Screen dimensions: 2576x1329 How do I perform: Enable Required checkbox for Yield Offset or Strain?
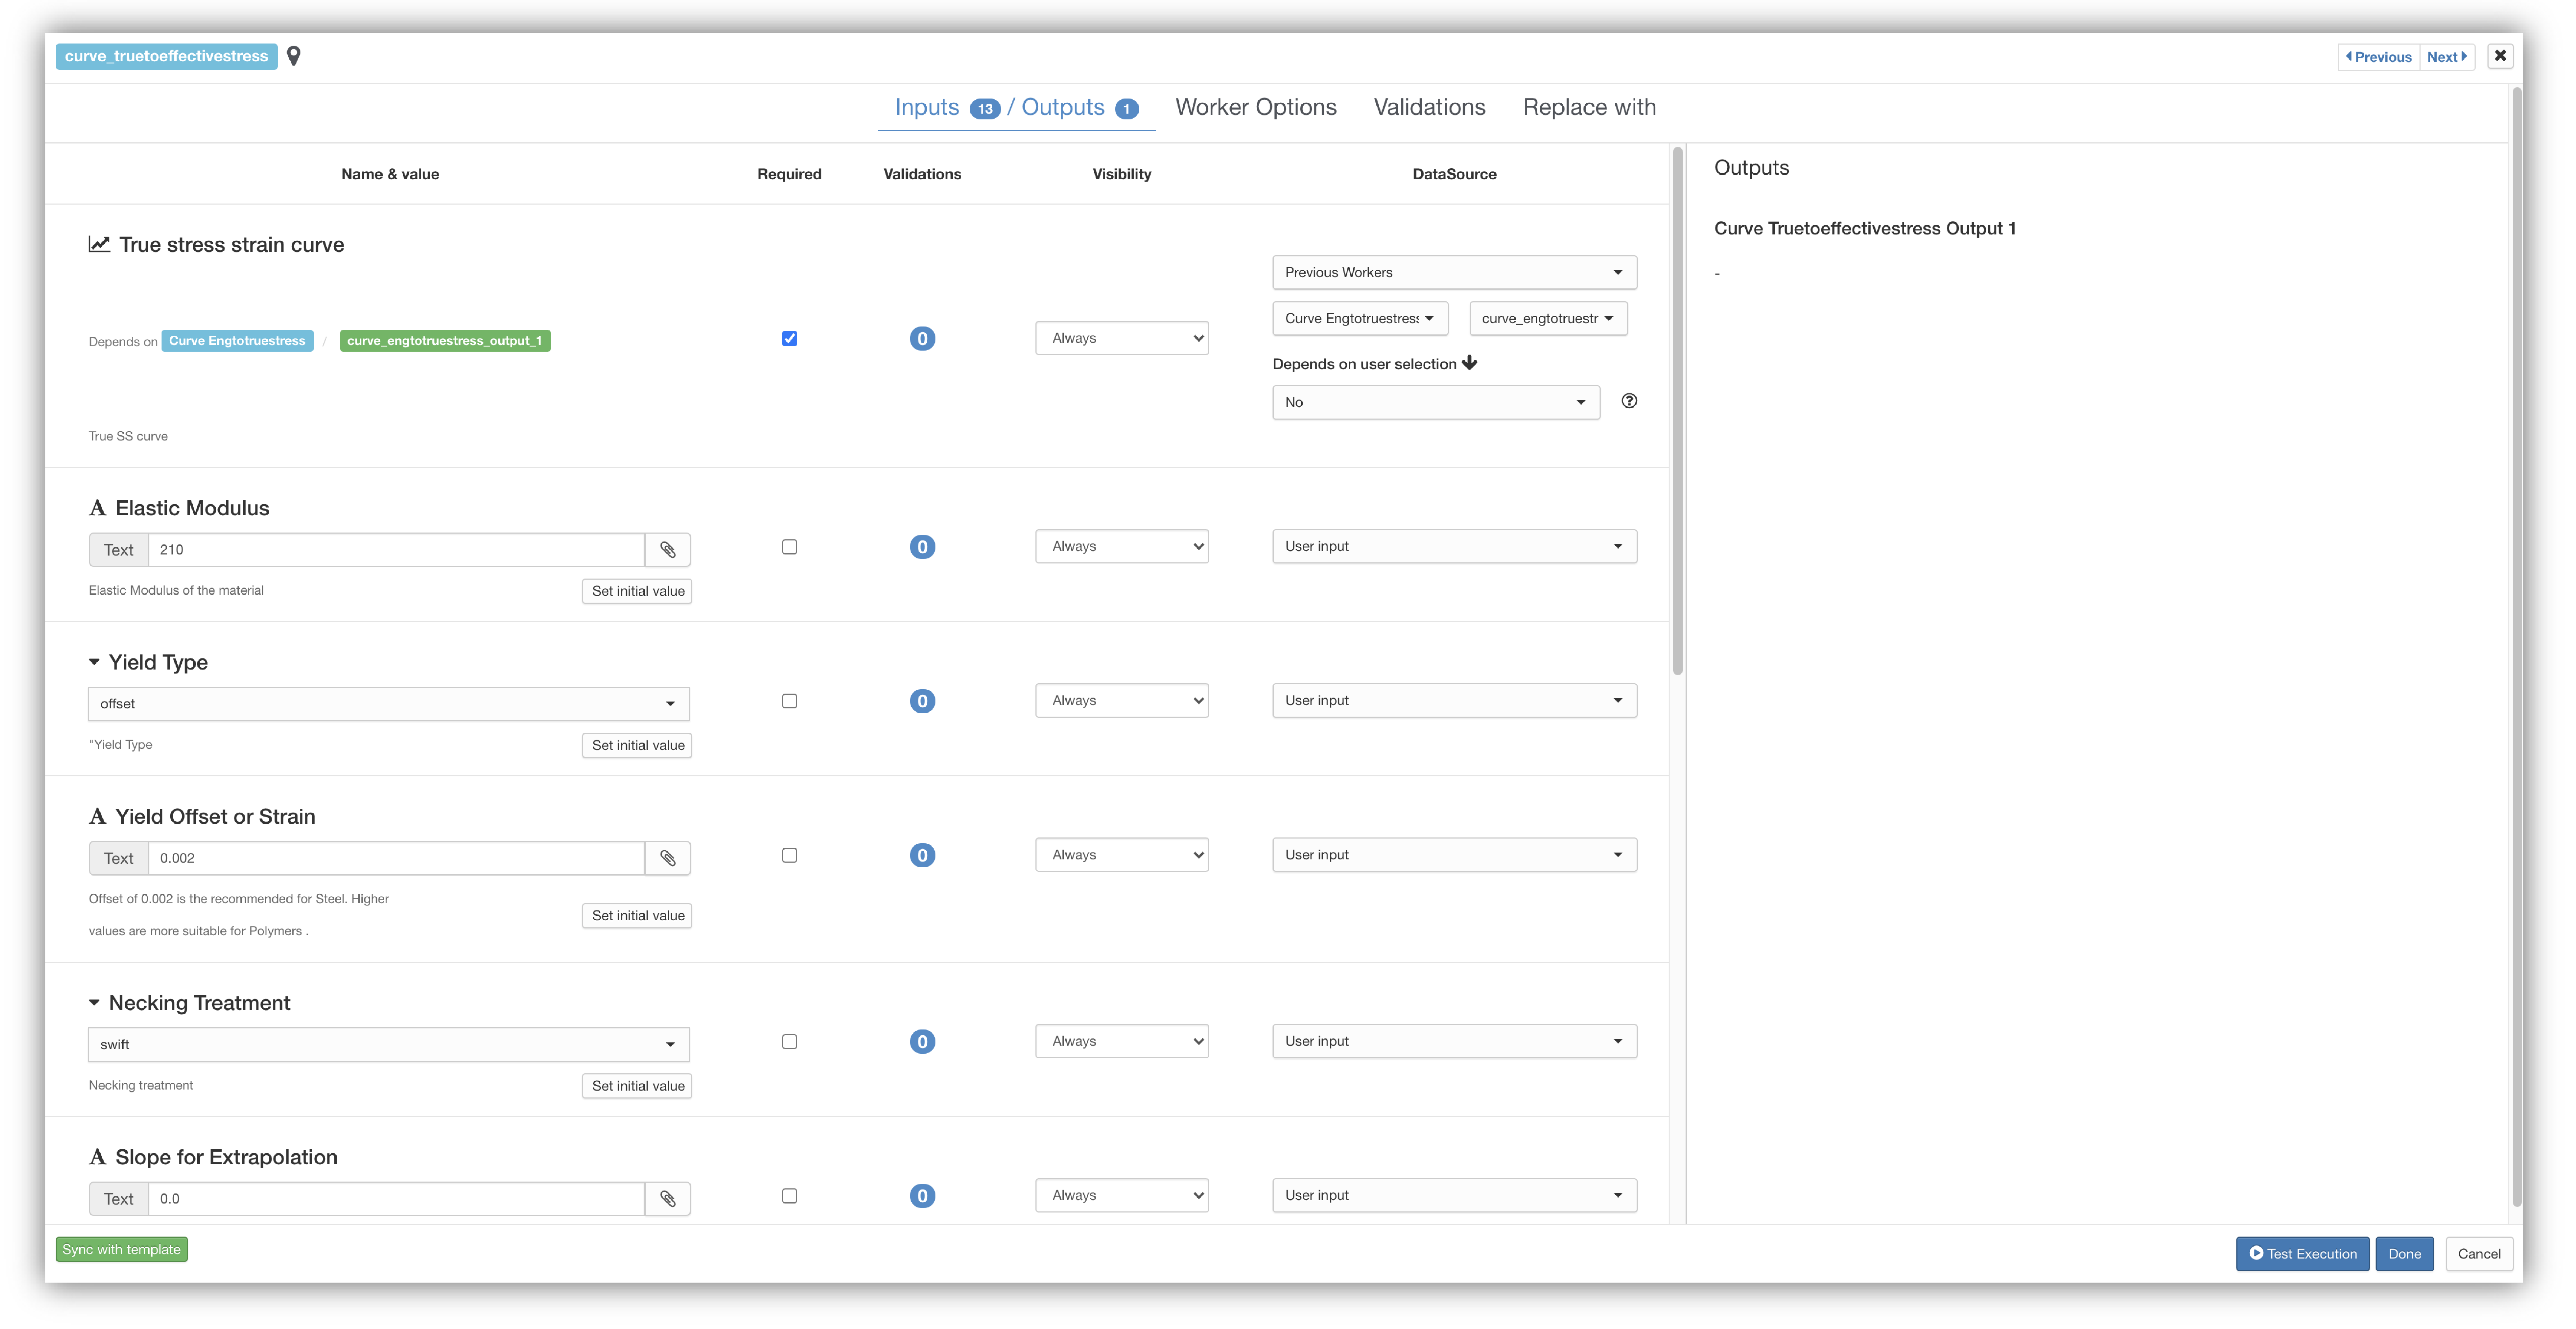tap(789, 855)
